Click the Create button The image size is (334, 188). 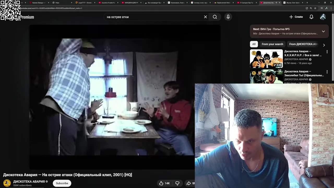tap(296, 17)
